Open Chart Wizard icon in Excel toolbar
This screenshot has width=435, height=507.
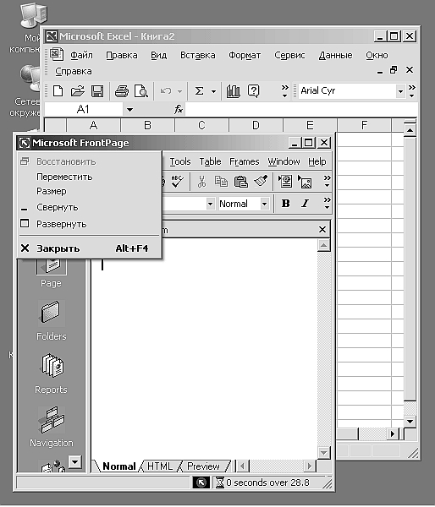point(234,91)
